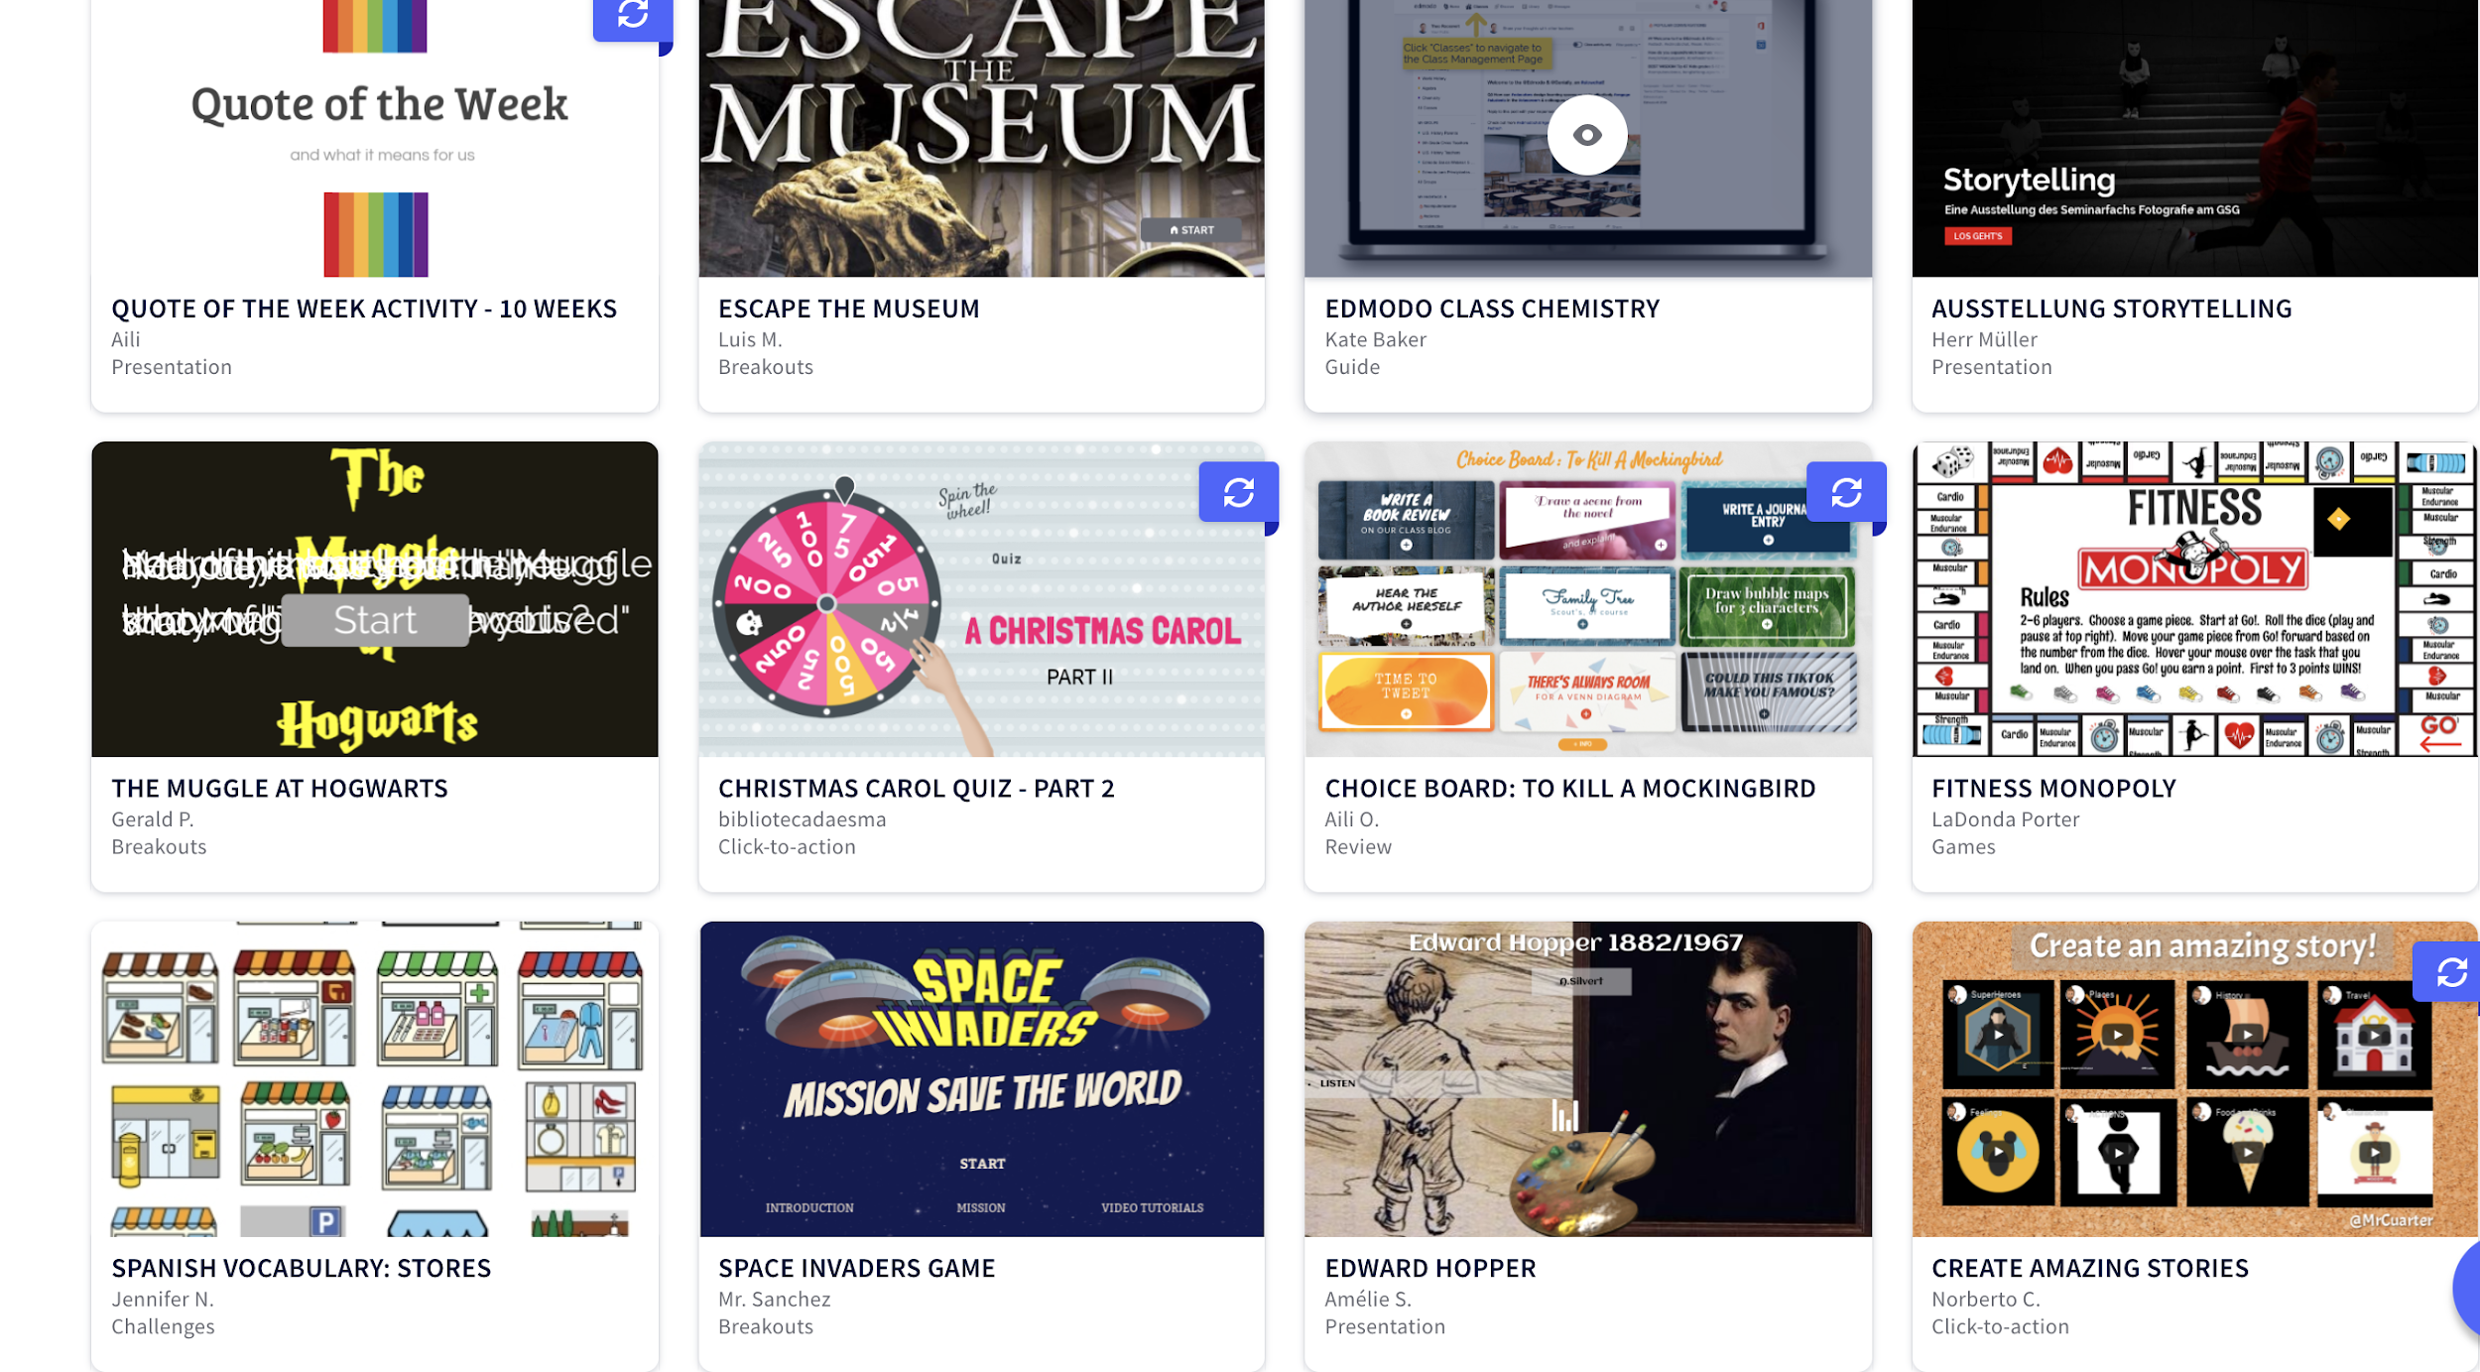Viewport: 2480px width, 1372px height.
Task: Click the Ausstellung Storytelling title
Action: tap(2111, 309)
